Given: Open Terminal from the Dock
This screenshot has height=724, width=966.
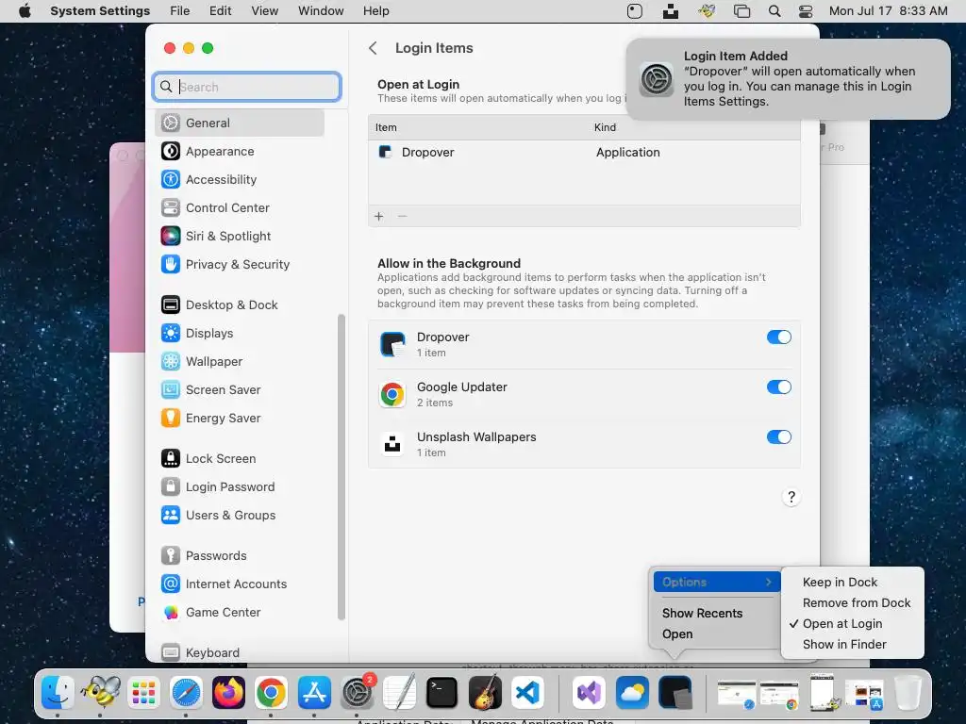Looking at the screenshot, I should pyautogui.click(x=442, y=693).
